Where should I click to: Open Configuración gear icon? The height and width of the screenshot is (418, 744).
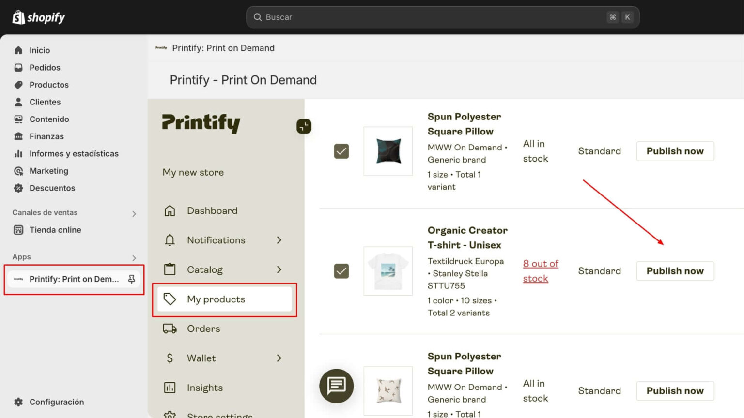pos(18,402)
